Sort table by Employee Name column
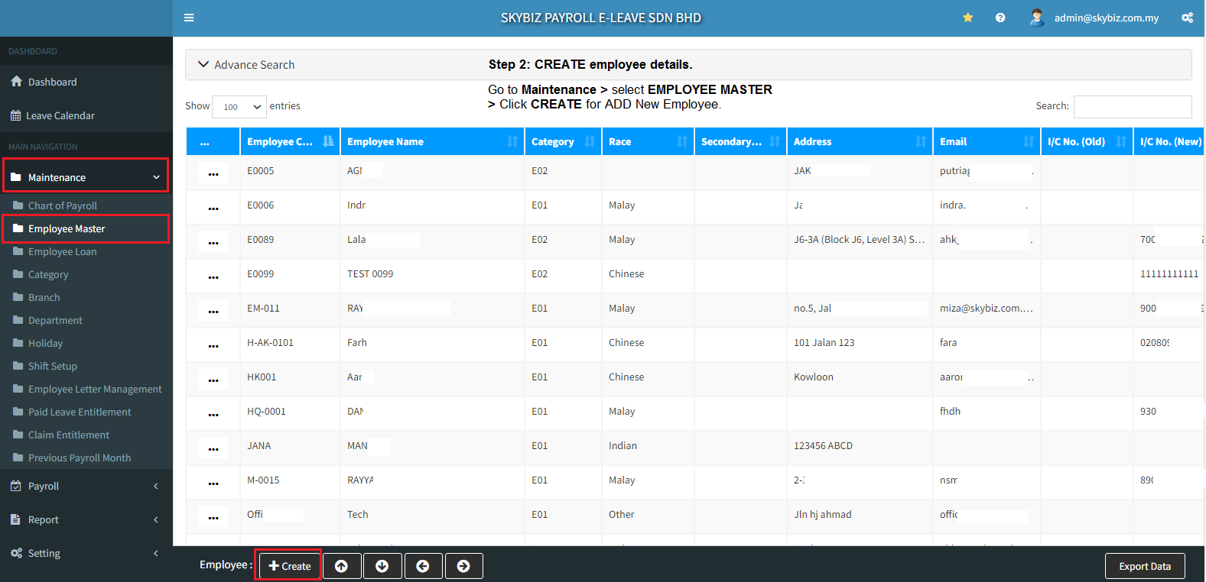This screenshot has height=582, width=1206. pyautogui.click(x=432, y=141)
